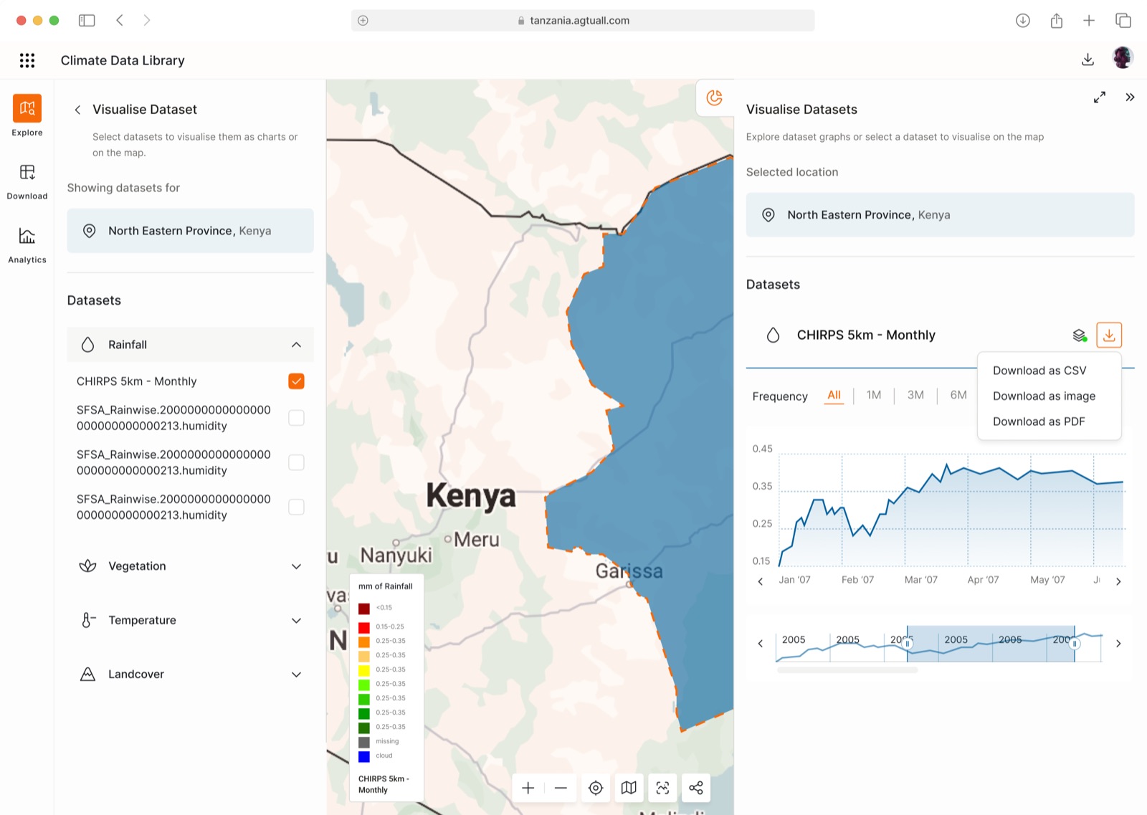Toggle the chart panel tab on map
Image resolution: width=1147 pixels, height=815 pixels.
click(x=715, y=97)
